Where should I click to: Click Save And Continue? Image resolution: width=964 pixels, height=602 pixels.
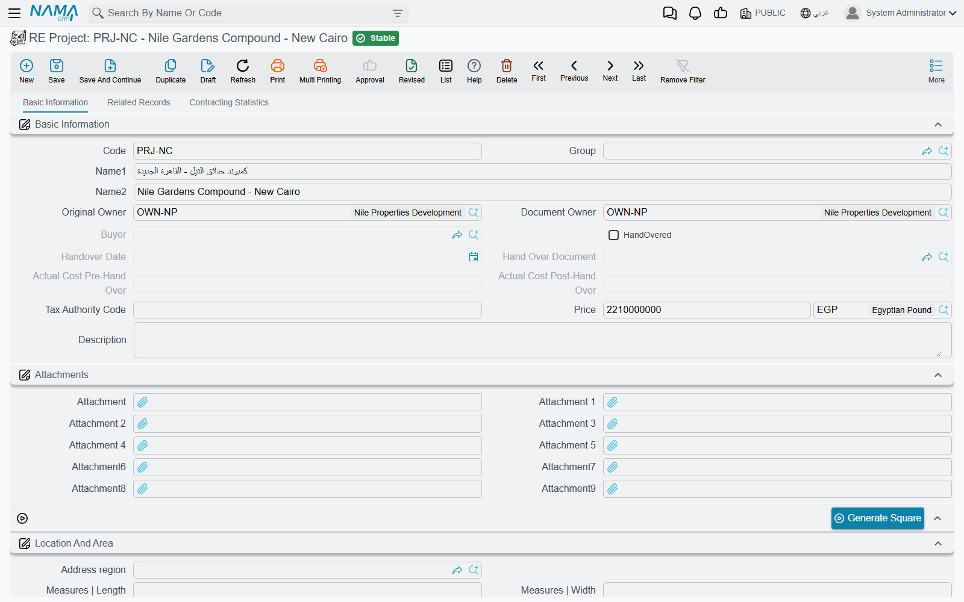coord(110,71)
